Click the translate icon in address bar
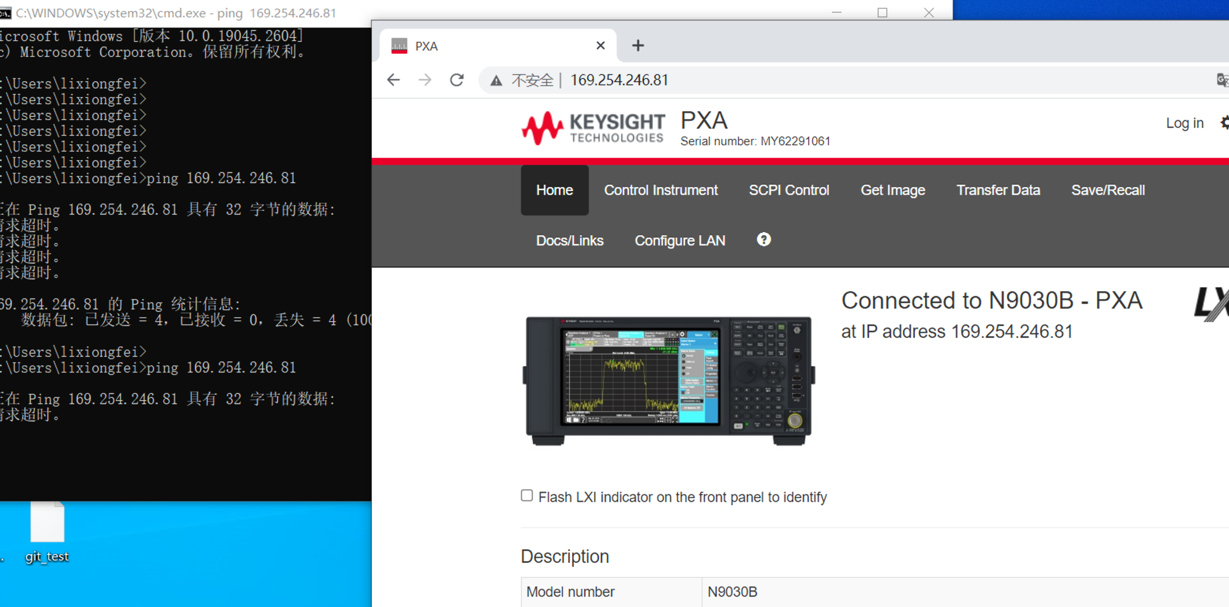 click(x=1223, y=80)
